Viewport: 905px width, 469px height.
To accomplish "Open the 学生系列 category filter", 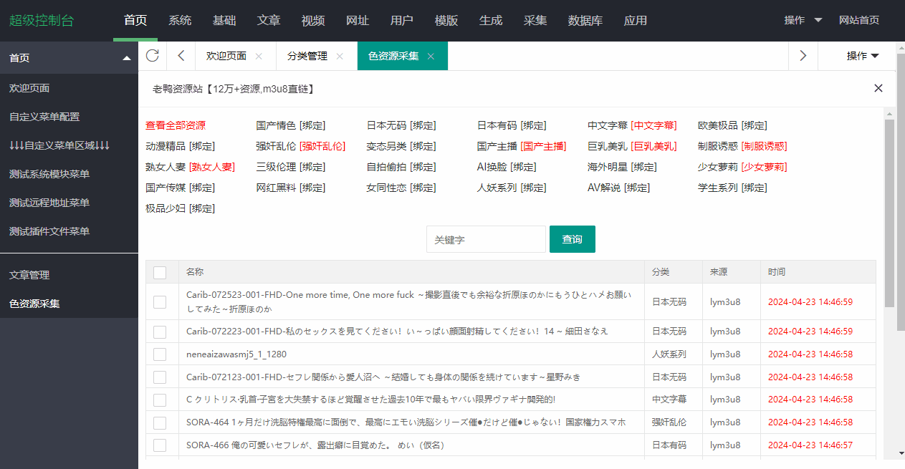I will click(x=717, y=188).
